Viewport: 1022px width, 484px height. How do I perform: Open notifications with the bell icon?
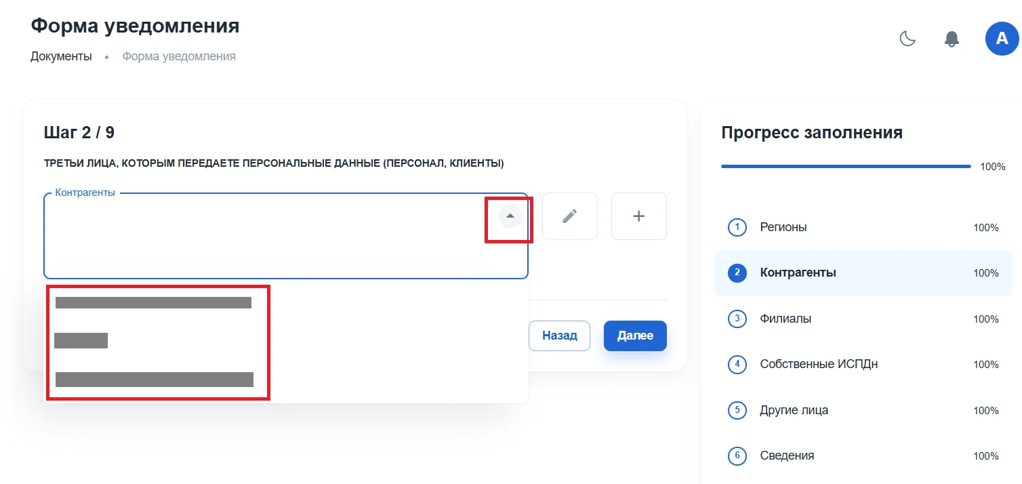tap(952, 39)
